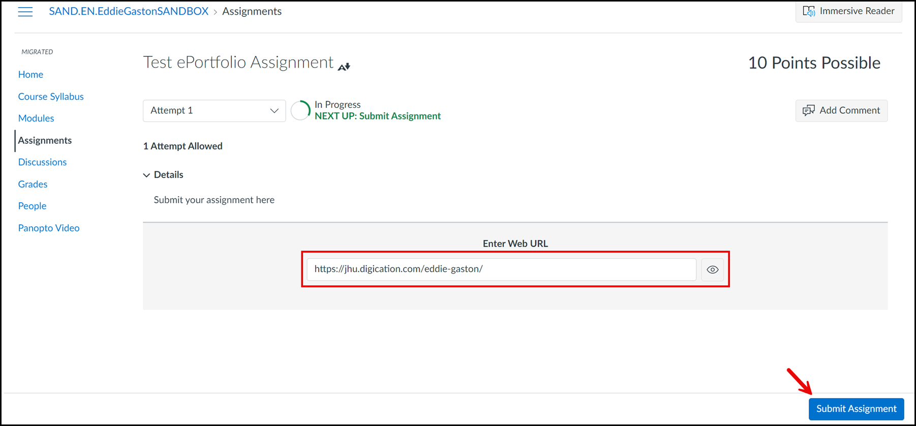Open Grades in the sidebar

(x=33, y=184)
